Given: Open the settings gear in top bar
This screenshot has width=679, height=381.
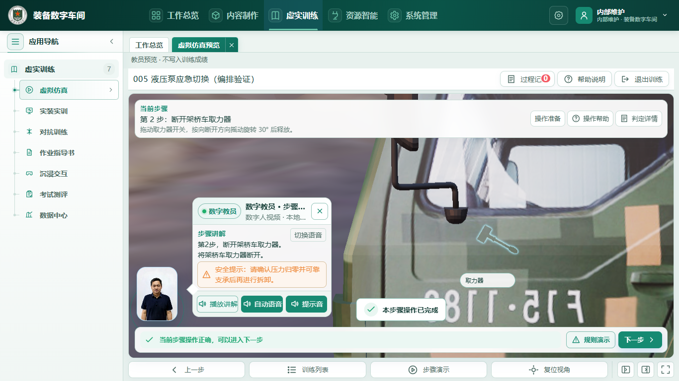Looking at the screenshot, I should click(558, 15).
